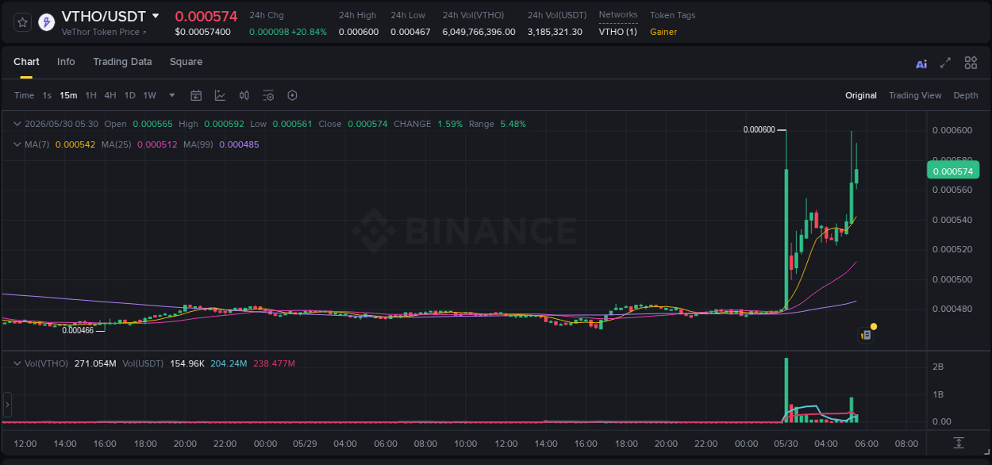Open the VeThor Token Price link

click(x=103, y=32)
